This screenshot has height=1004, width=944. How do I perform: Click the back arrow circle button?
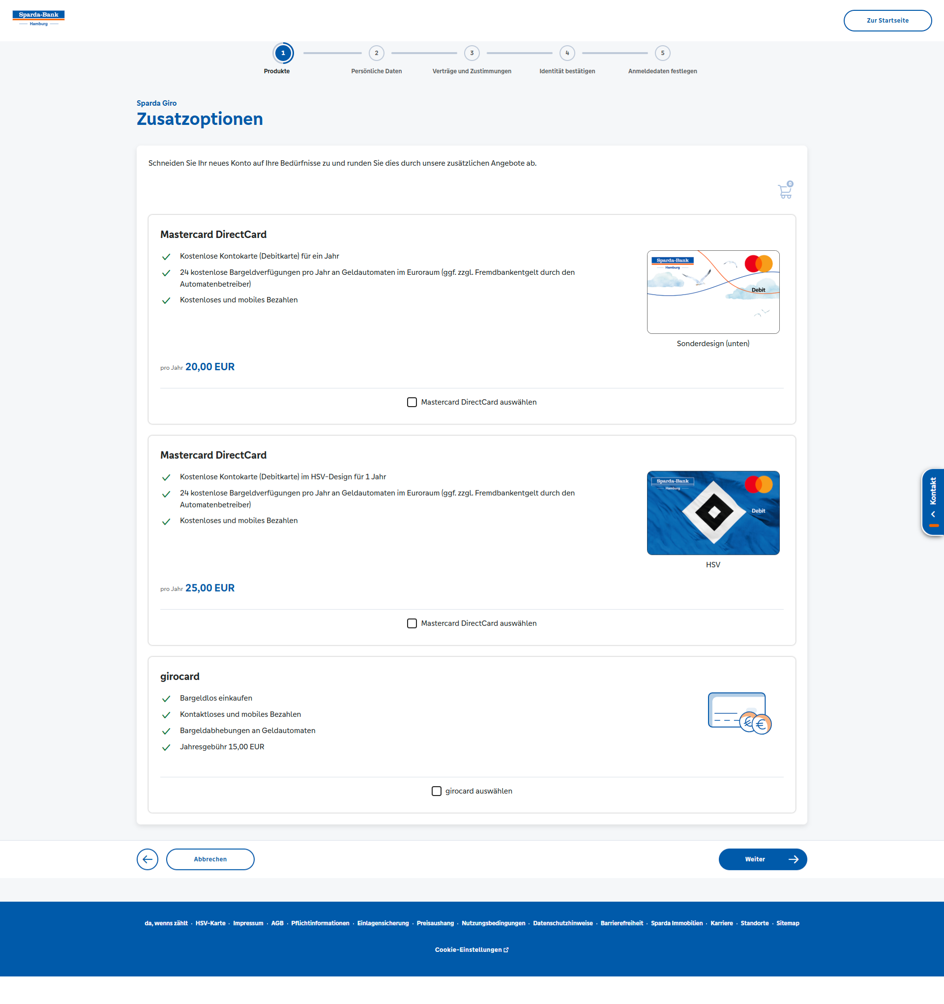[147, 859]
